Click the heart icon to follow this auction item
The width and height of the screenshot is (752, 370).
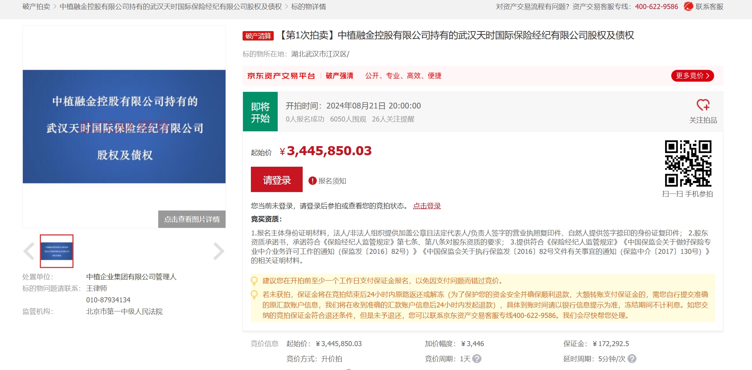pyautogui.click(x=703, y=105)
